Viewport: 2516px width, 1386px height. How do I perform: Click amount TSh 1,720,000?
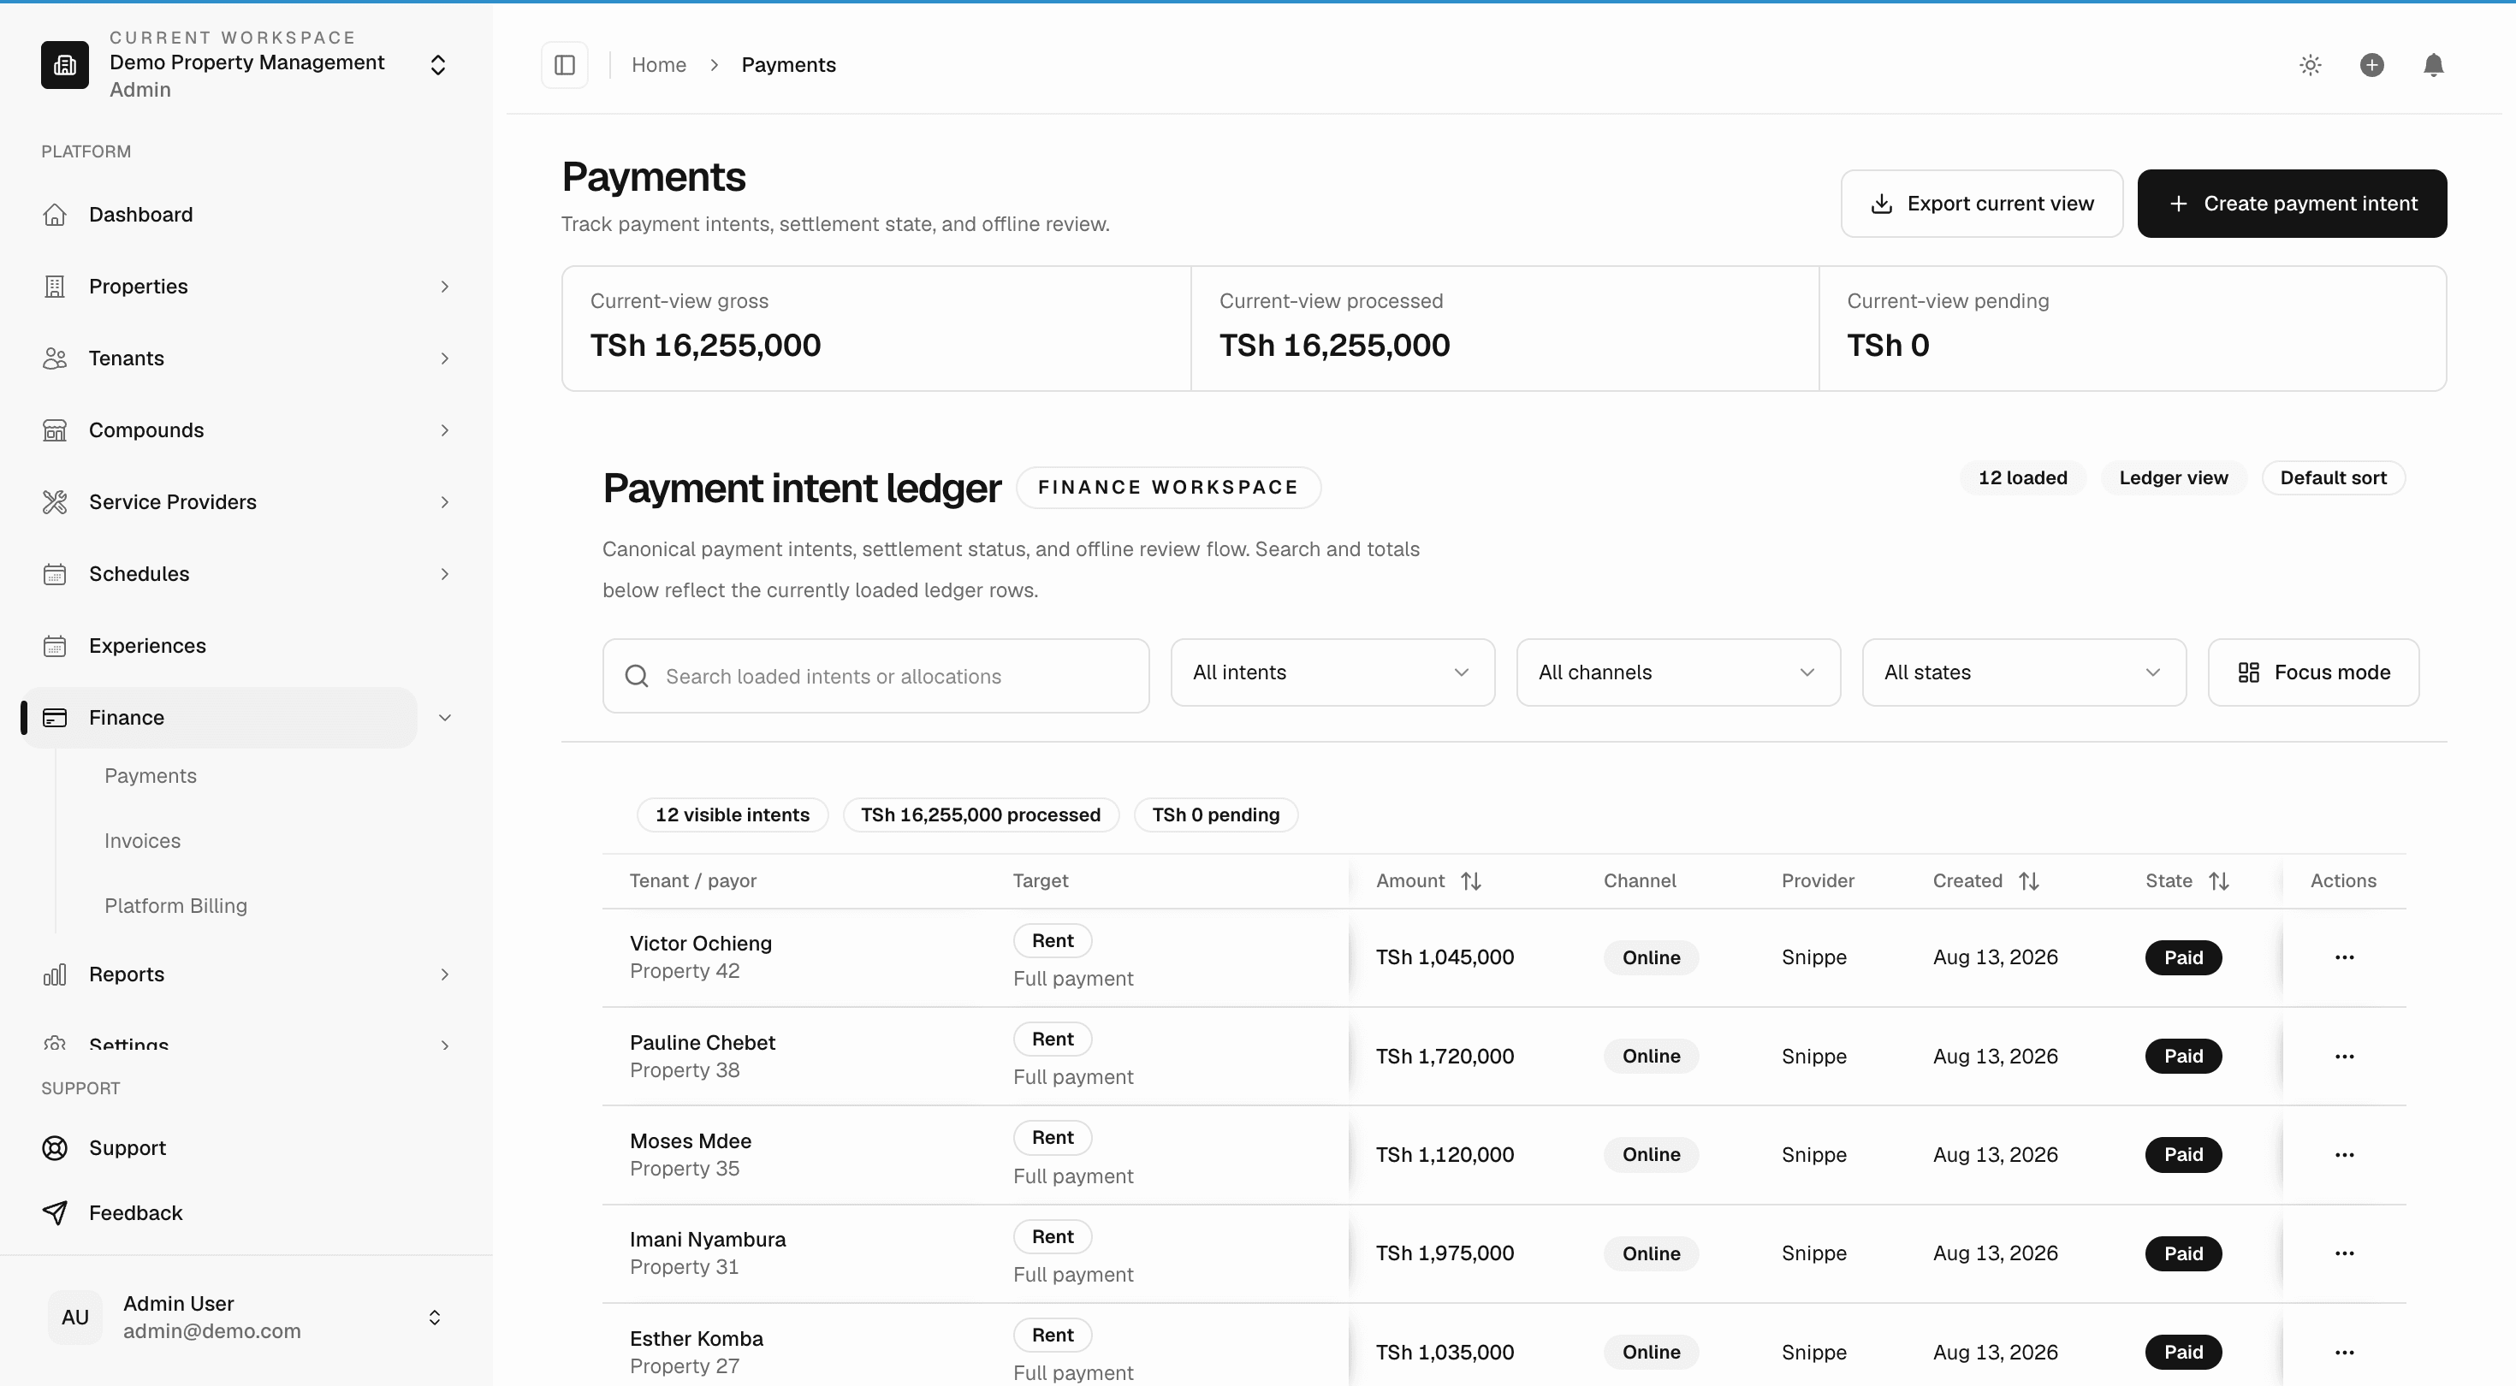coord(1445,1056)
